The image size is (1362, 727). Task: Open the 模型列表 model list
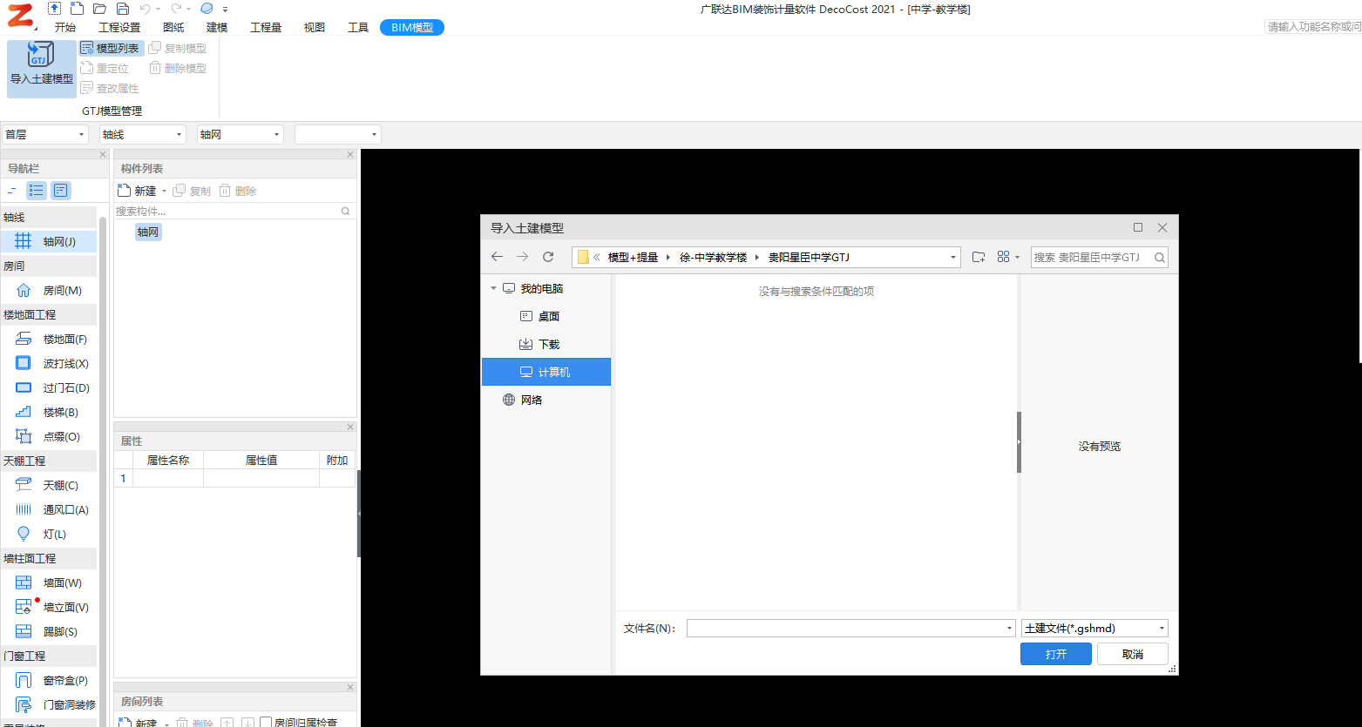pyautogui.click(x=110, y=48)
